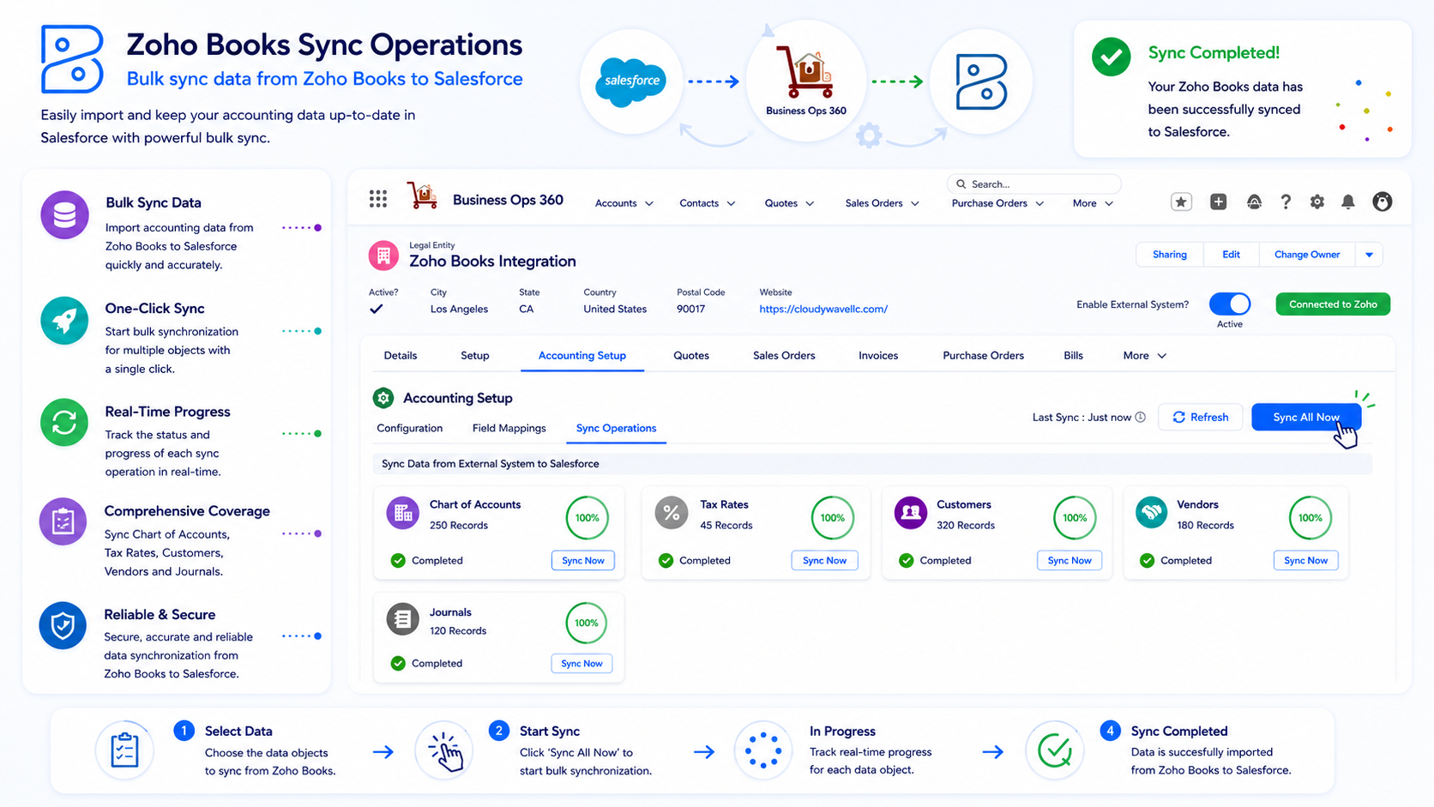The width and height of the screenshot is (1434, 807).
Task: Click the green Sync Completed checkmark icon
Action: click(1111, 57)
